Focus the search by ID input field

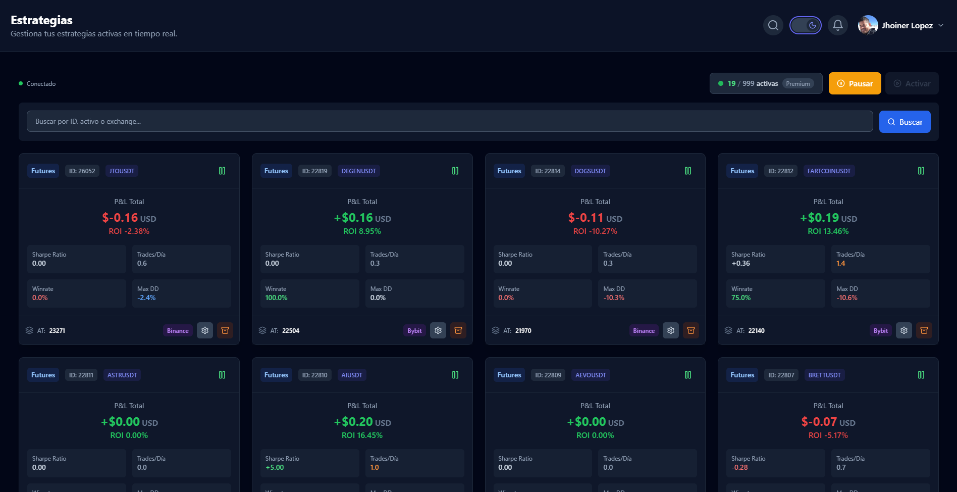click(x=449, y=122)
